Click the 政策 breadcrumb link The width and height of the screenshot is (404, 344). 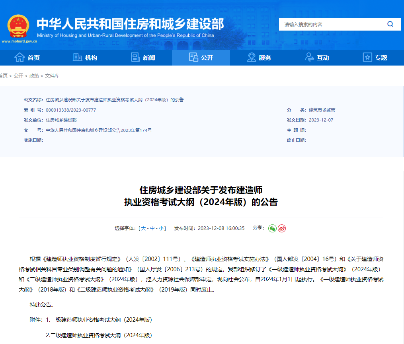tap(34, 75)
